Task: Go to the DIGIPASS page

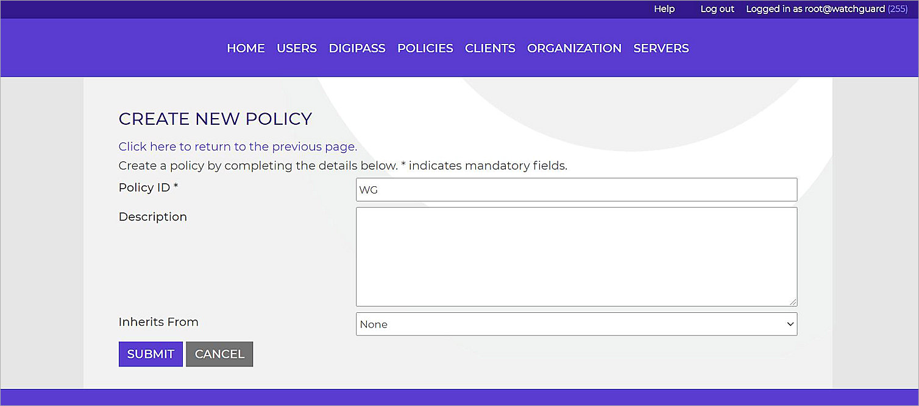Action: coord(357,48)
